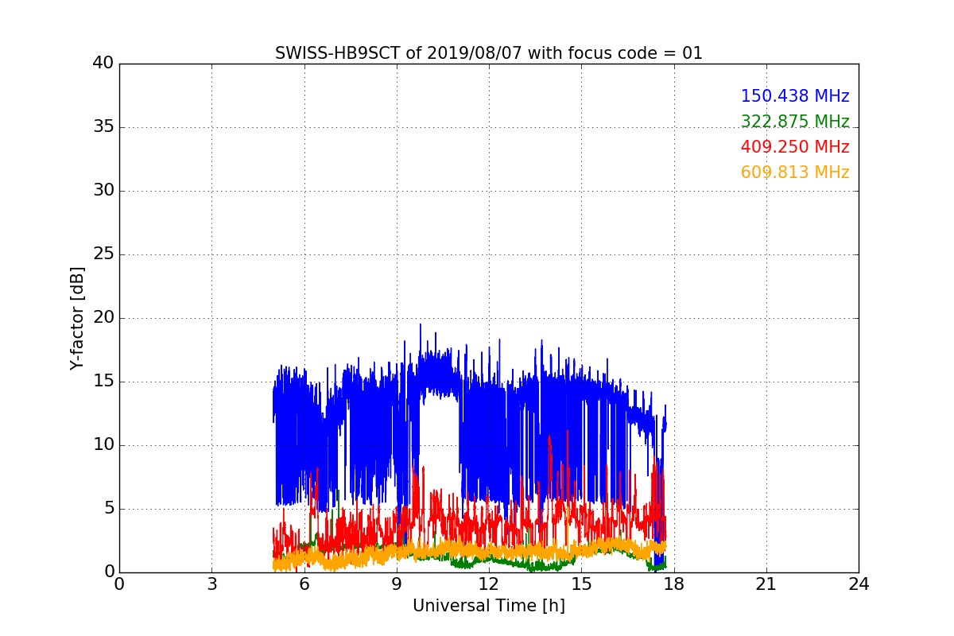This screenshot has height=636, width=954.
Task: Click the y-axis tick label 30
Action: click(103, 191)
